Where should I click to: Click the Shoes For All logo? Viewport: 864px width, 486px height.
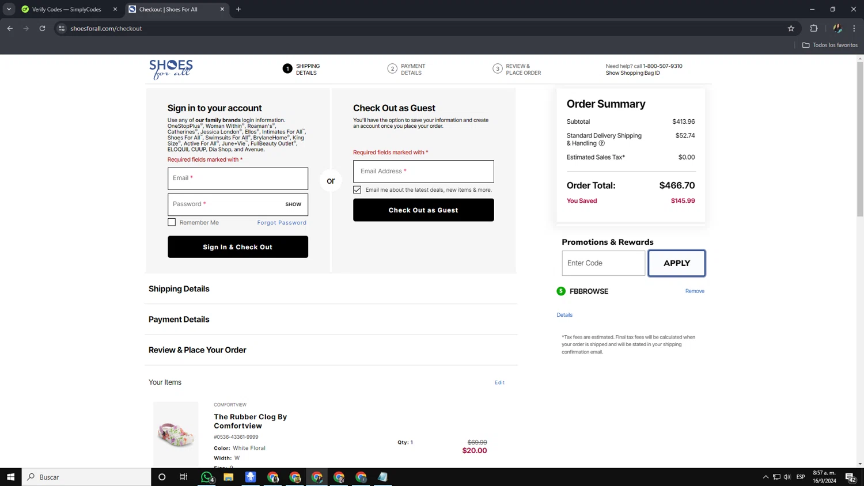(170, 69)
